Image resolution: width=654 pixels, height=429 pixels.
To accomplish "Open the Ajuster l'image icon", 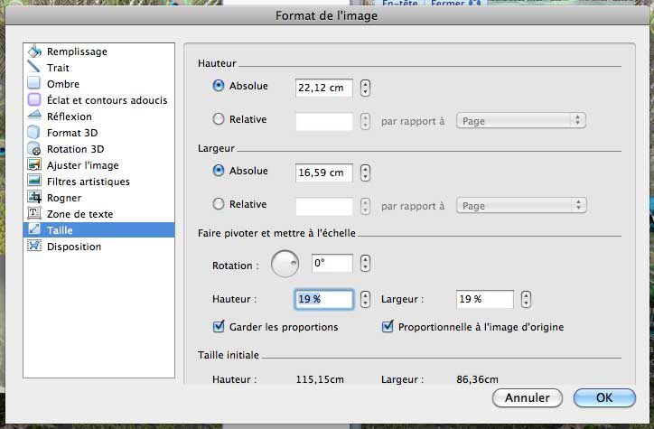I will point(35,165).
